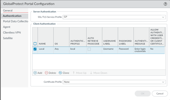The height and width of the screenshot is (100, 170).
Task: Uncheck the Local row checkbox
Action: [35, 49]
